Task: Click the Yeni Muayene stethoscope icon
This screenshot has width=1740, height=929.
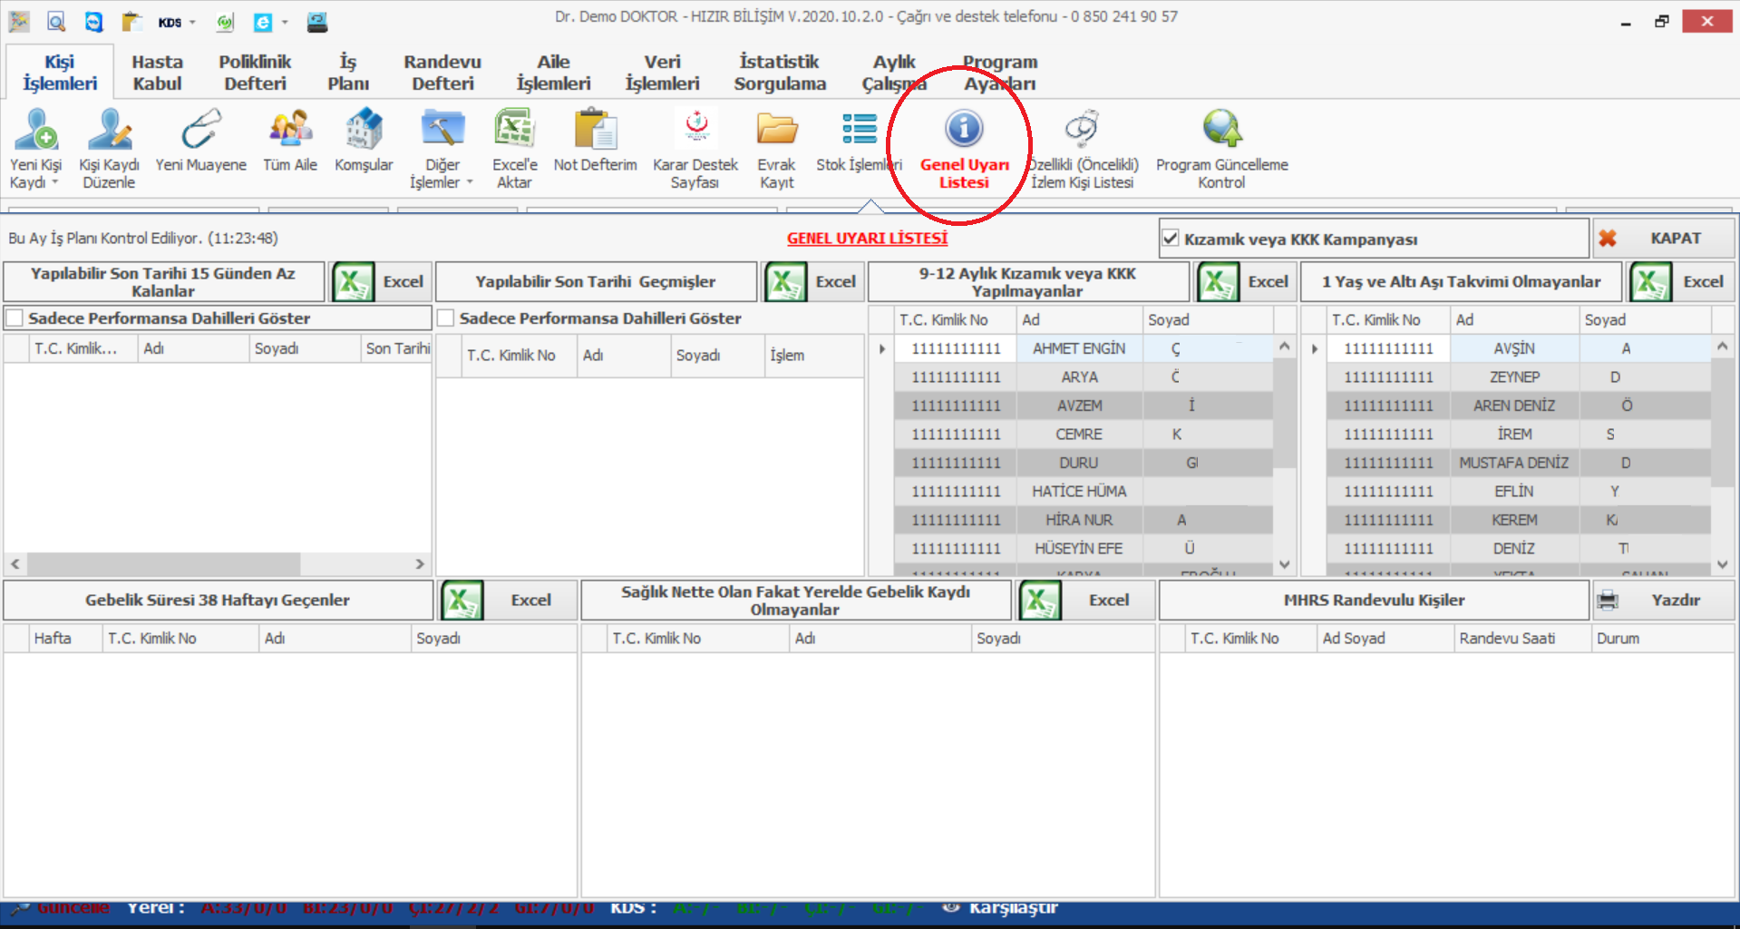Action: click(200, 130)
